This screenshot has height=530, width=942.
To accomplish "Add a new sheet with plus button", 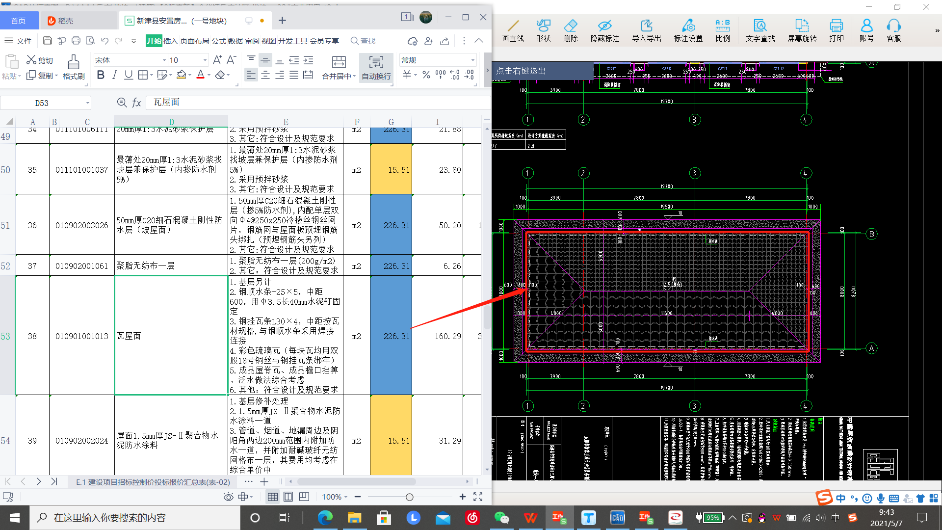I will (x=264, y=481).
